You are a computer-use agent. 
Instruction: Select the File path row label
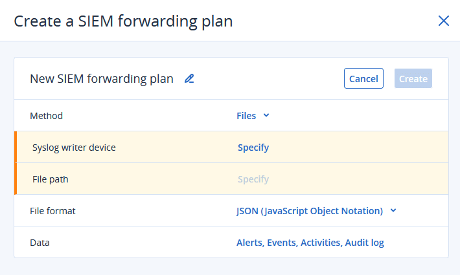pos(51,179)
